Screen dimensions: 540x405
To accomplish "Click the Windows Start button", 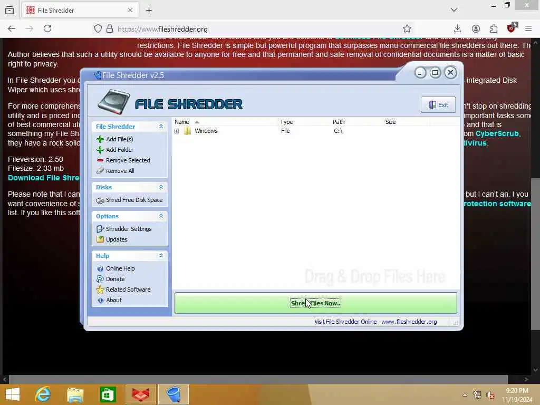I will point(13,394).
